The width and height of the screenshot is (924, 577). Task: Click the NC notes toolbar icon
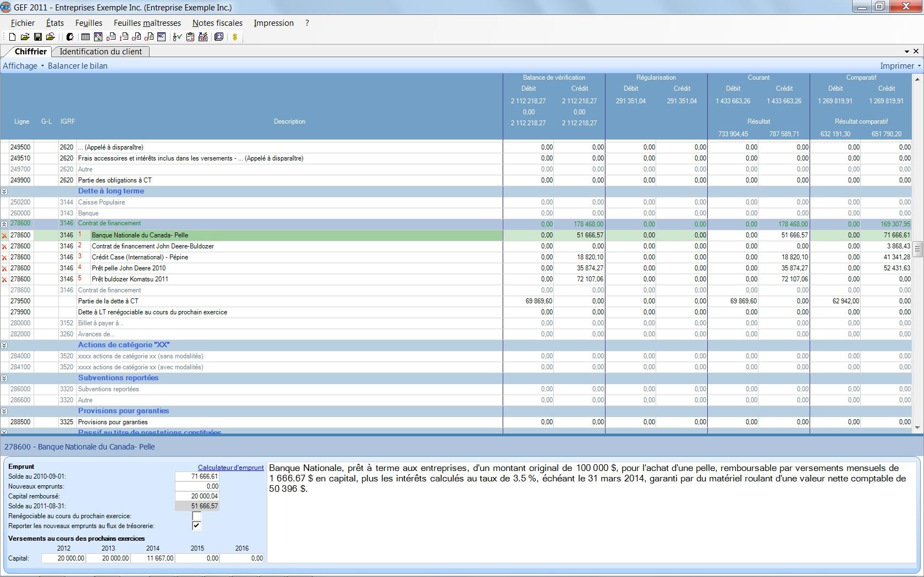[x=161, y=37]
